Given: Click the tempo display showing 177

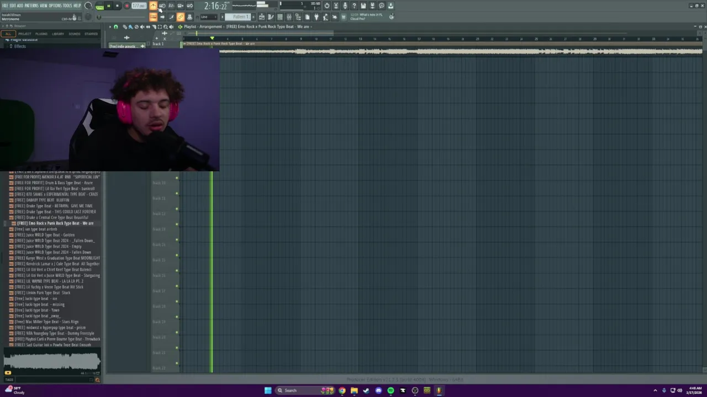Looking at the screenshot, I should pyautogui.click(x=139, y=6).
